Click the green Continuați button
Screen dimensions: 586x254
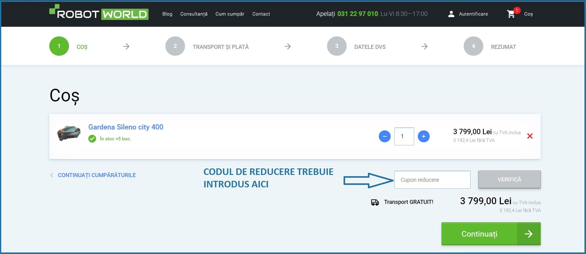[x=491, y=234]
